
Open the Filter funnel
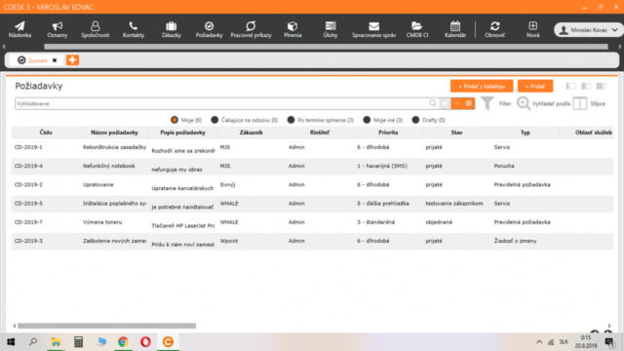tap(495, 103)
